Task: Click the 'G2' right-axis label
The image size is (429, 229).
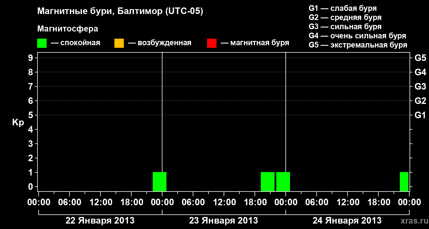Action: [420, 101]
